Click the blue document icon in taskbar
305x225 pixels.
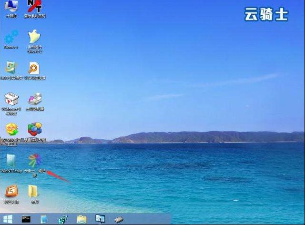click(44, 219)
